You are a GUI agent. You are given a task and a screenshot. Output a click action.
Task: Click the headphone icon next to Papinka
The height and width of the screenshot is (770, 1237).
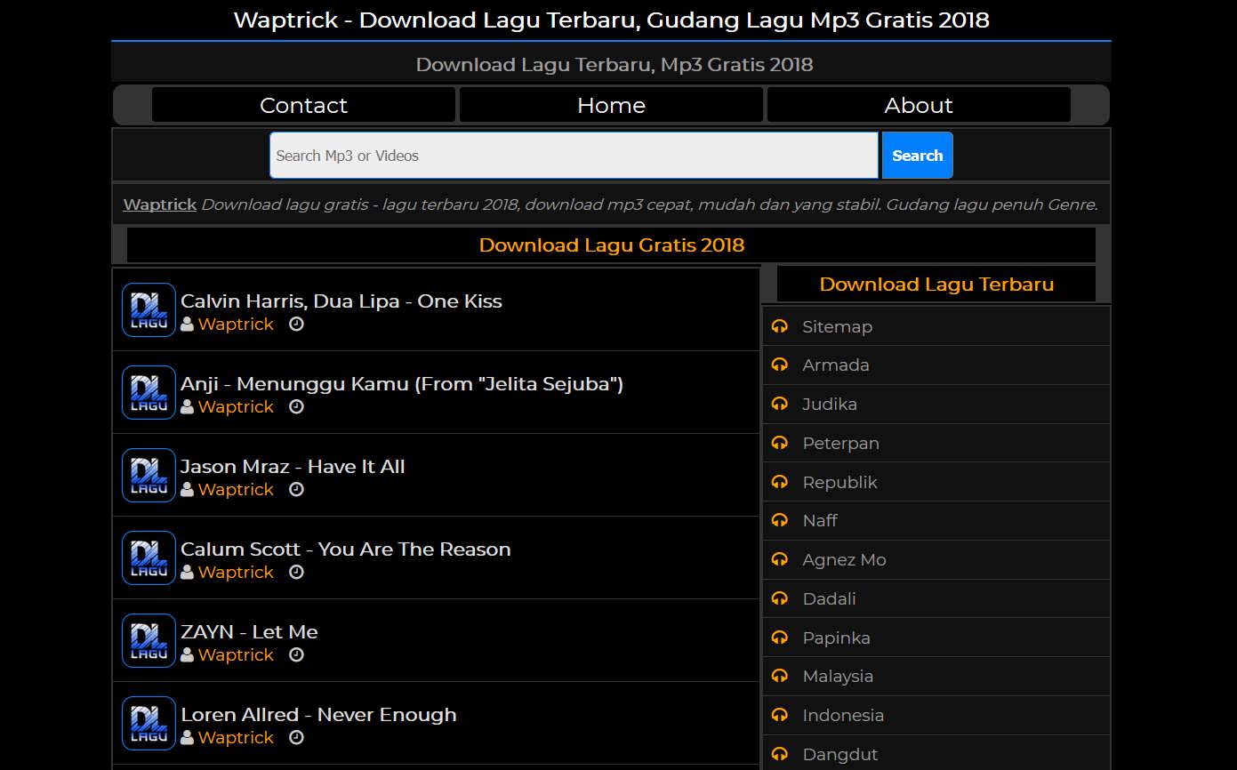780,638
